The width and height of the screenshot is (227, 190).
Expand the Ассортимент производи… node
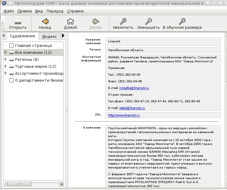pos(5,73)
